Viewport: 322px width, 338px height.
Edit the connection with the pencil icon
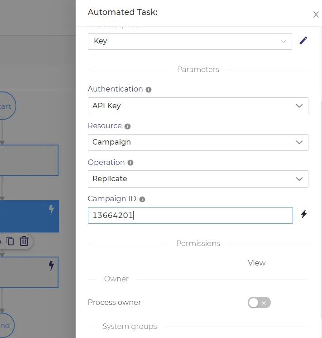(x=303, y=40)
